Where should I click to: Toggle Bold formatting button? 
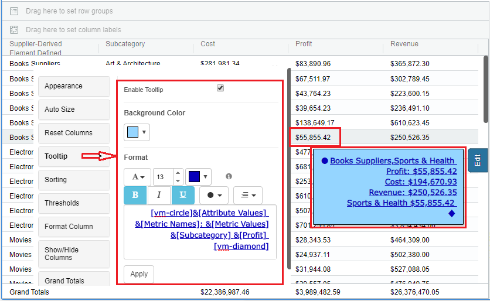point(135,195)
